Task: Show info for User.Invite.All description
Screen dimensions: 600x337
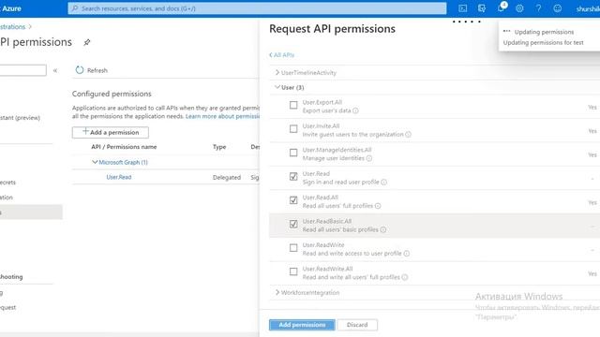Action: pos(409,135)
